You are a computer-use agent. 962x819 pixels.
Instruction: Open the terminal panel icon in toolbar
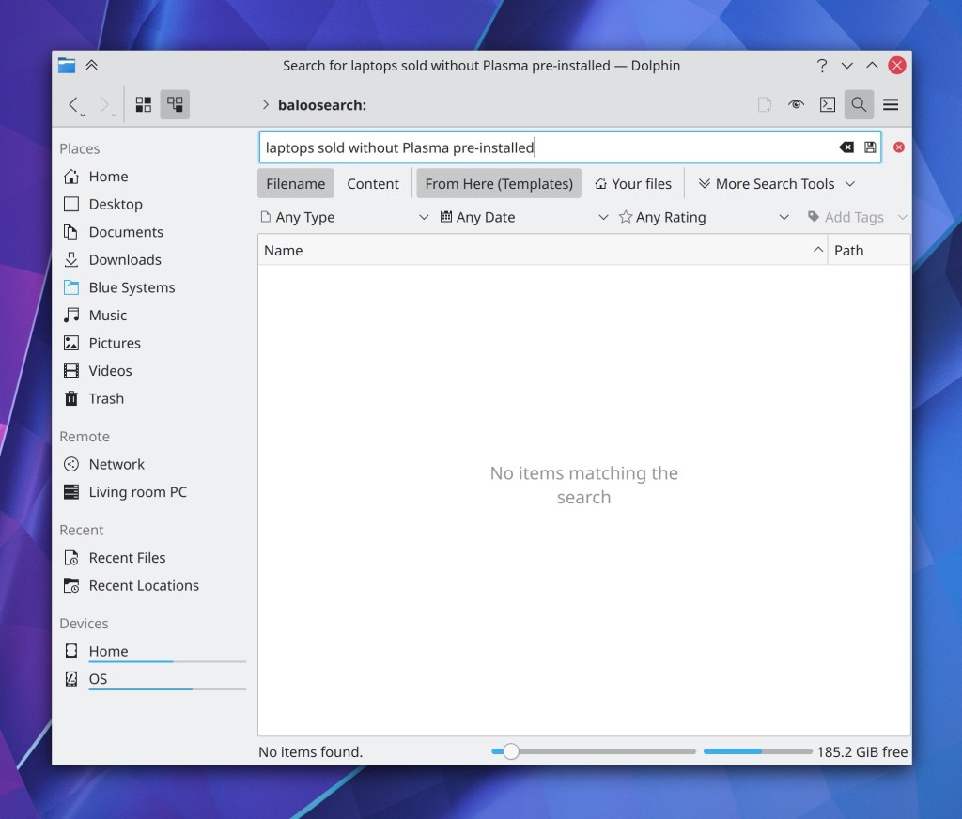pos(827,104)
